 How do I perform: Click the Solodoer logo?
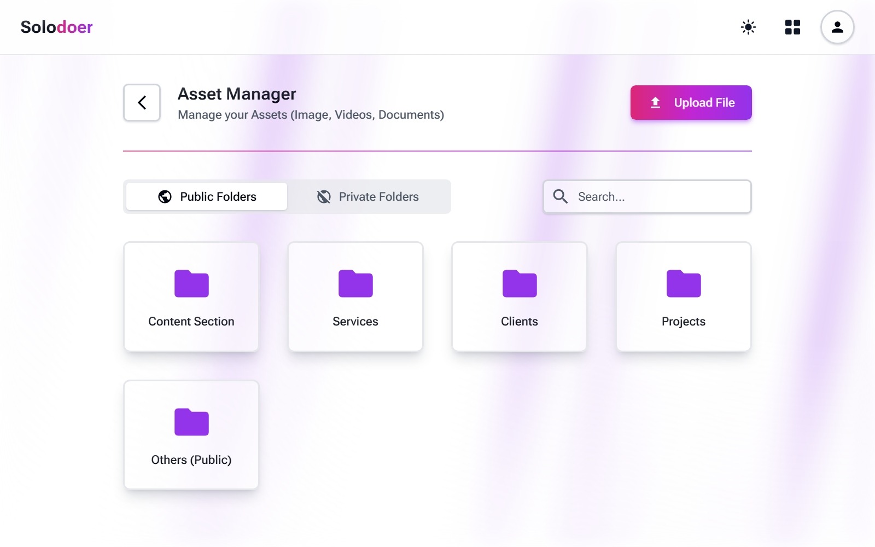[x=56, y=27]
